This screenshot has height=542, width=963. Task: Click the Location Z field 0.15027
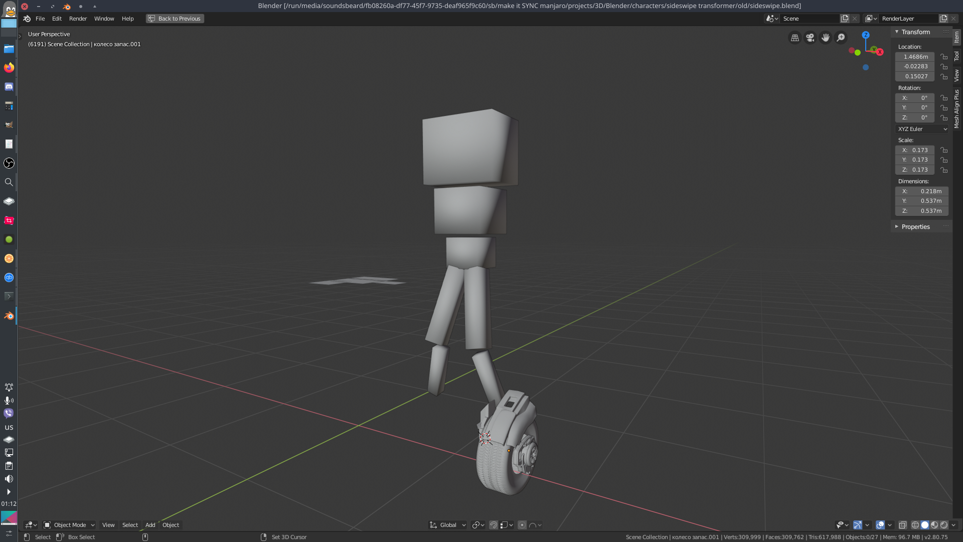point(915,76)
